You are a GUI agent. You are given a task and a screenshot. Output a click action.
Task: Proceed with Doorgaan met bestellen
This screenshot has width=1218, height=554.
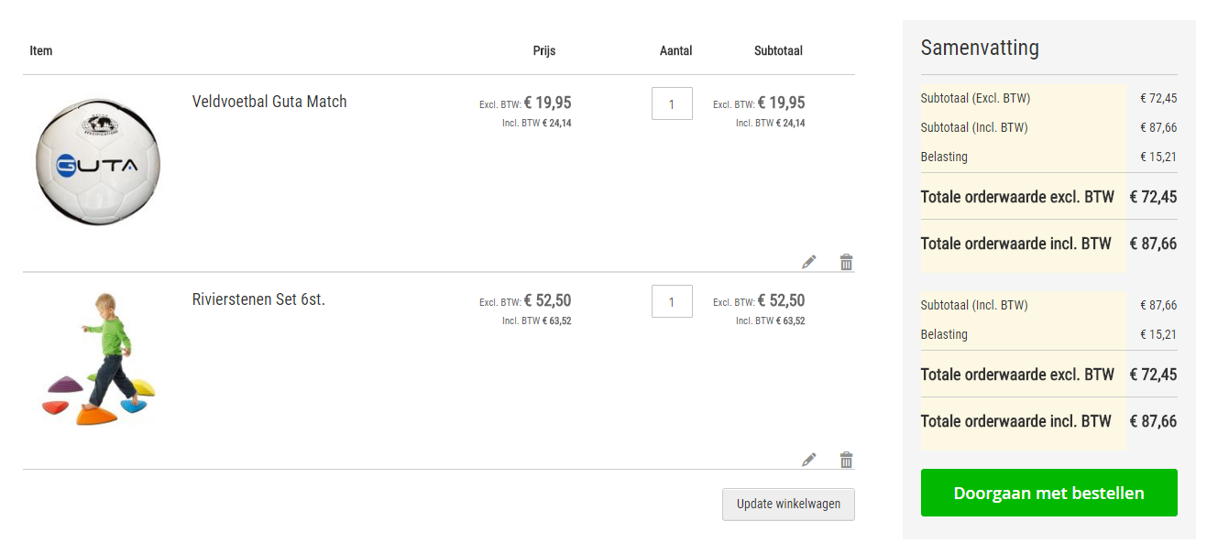pyautogui.click(x=1048, y=493)
